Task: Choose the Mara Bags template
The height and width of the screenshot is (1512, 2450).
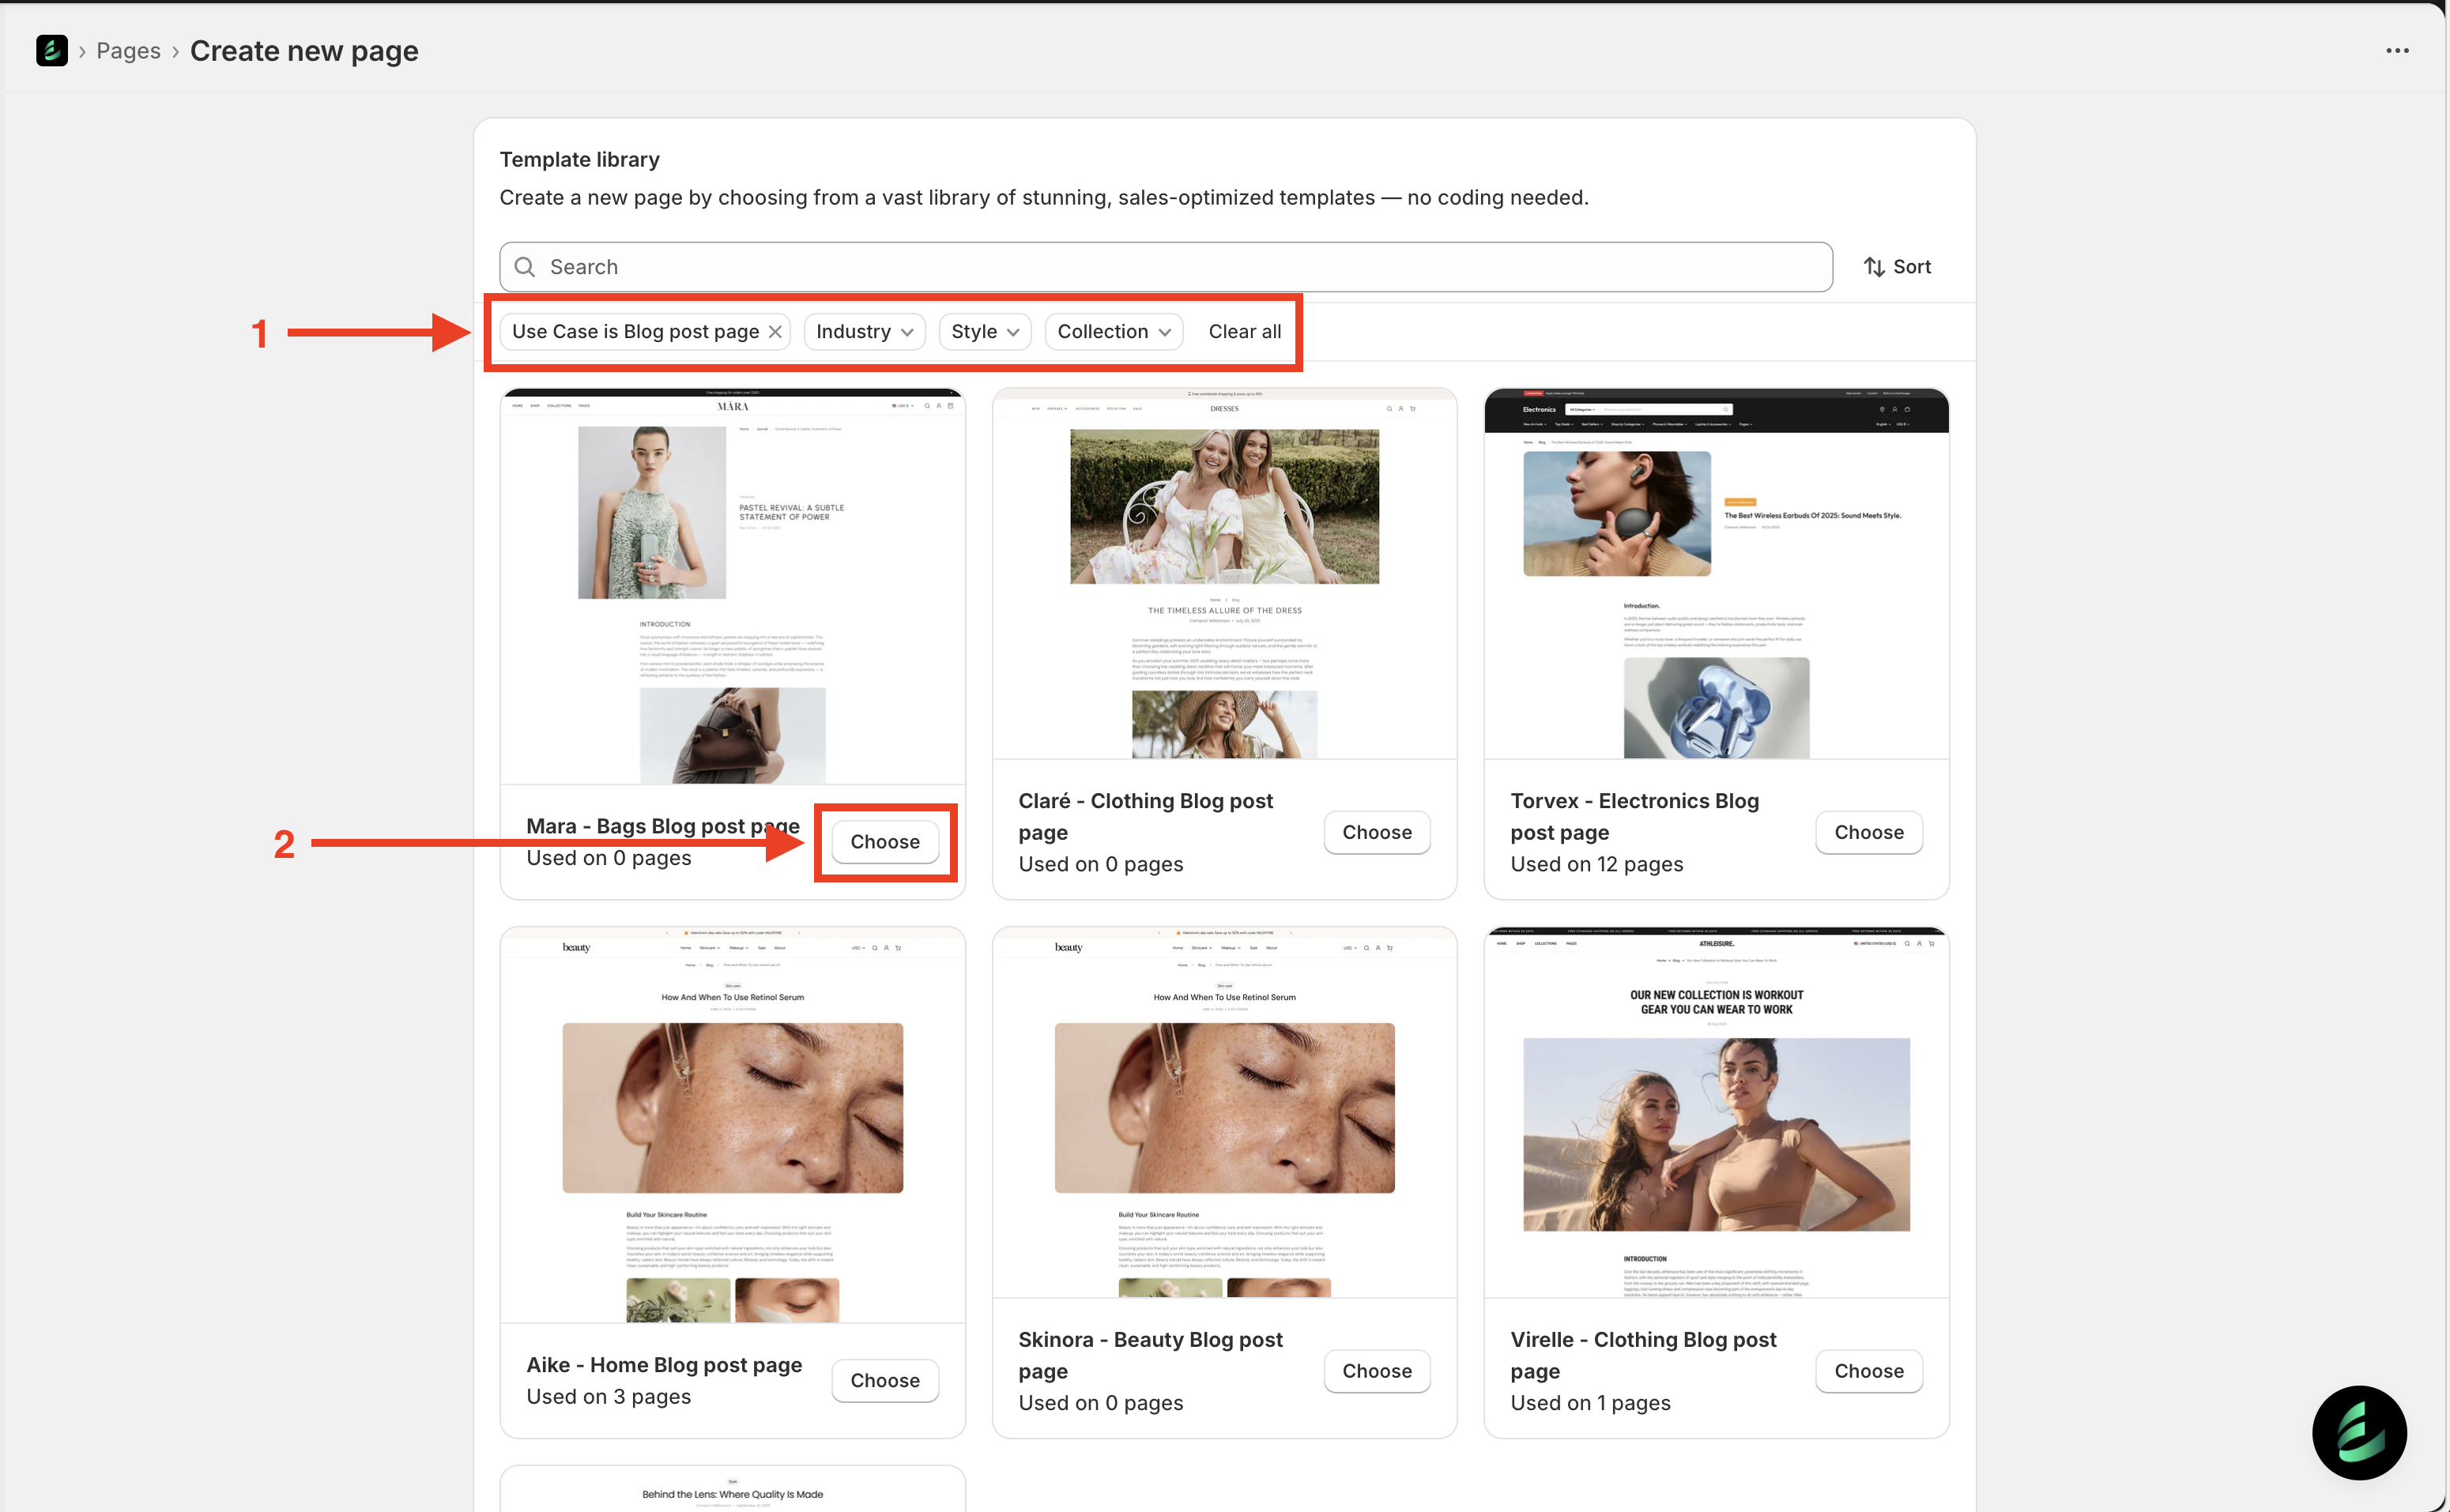Action: (x=884, y=842)
